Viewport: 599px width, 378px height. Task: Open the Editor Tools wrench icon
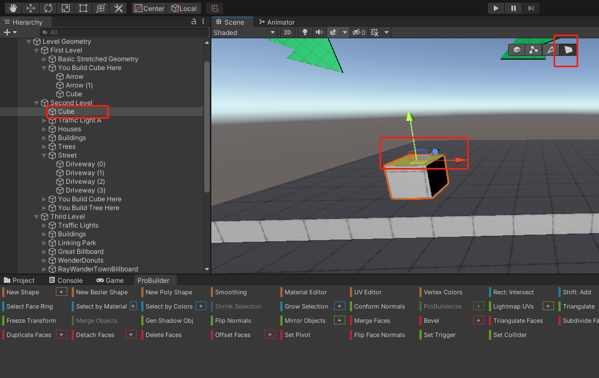tap(118, 8)
